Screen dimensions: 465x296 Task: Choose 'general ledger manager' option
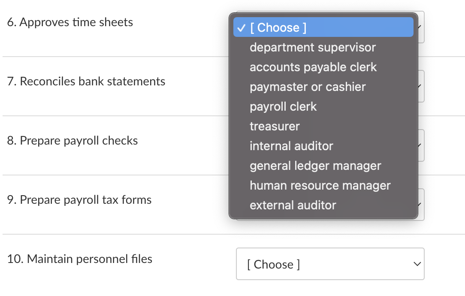[315, 166]
